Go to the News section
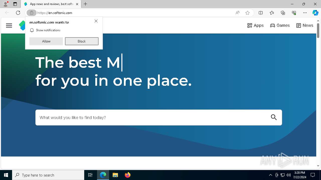 point(305,25)
